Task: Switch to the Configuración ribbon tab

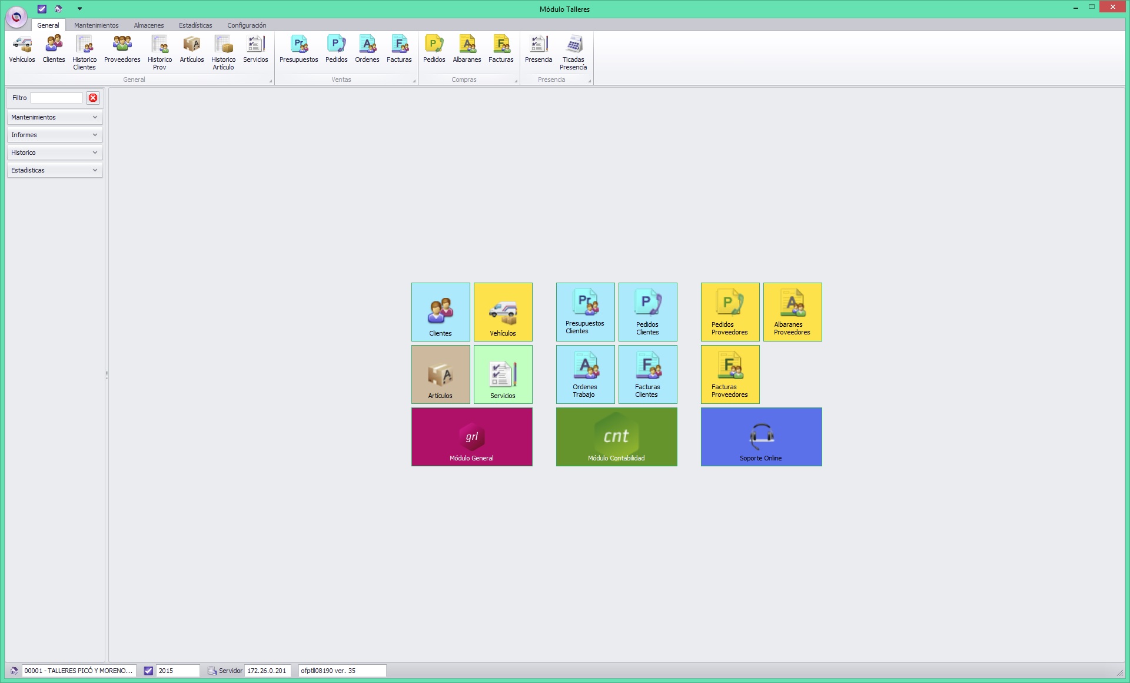Action: point(247,25)
